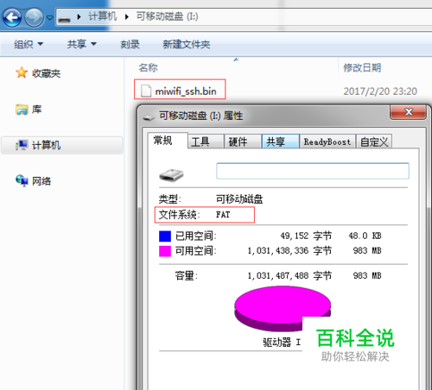The height and width of the screenshot is (390, 432).
Task: Open the 共享 toolbar dropdown
Action: pyautogui.click(x=82, y=44)
